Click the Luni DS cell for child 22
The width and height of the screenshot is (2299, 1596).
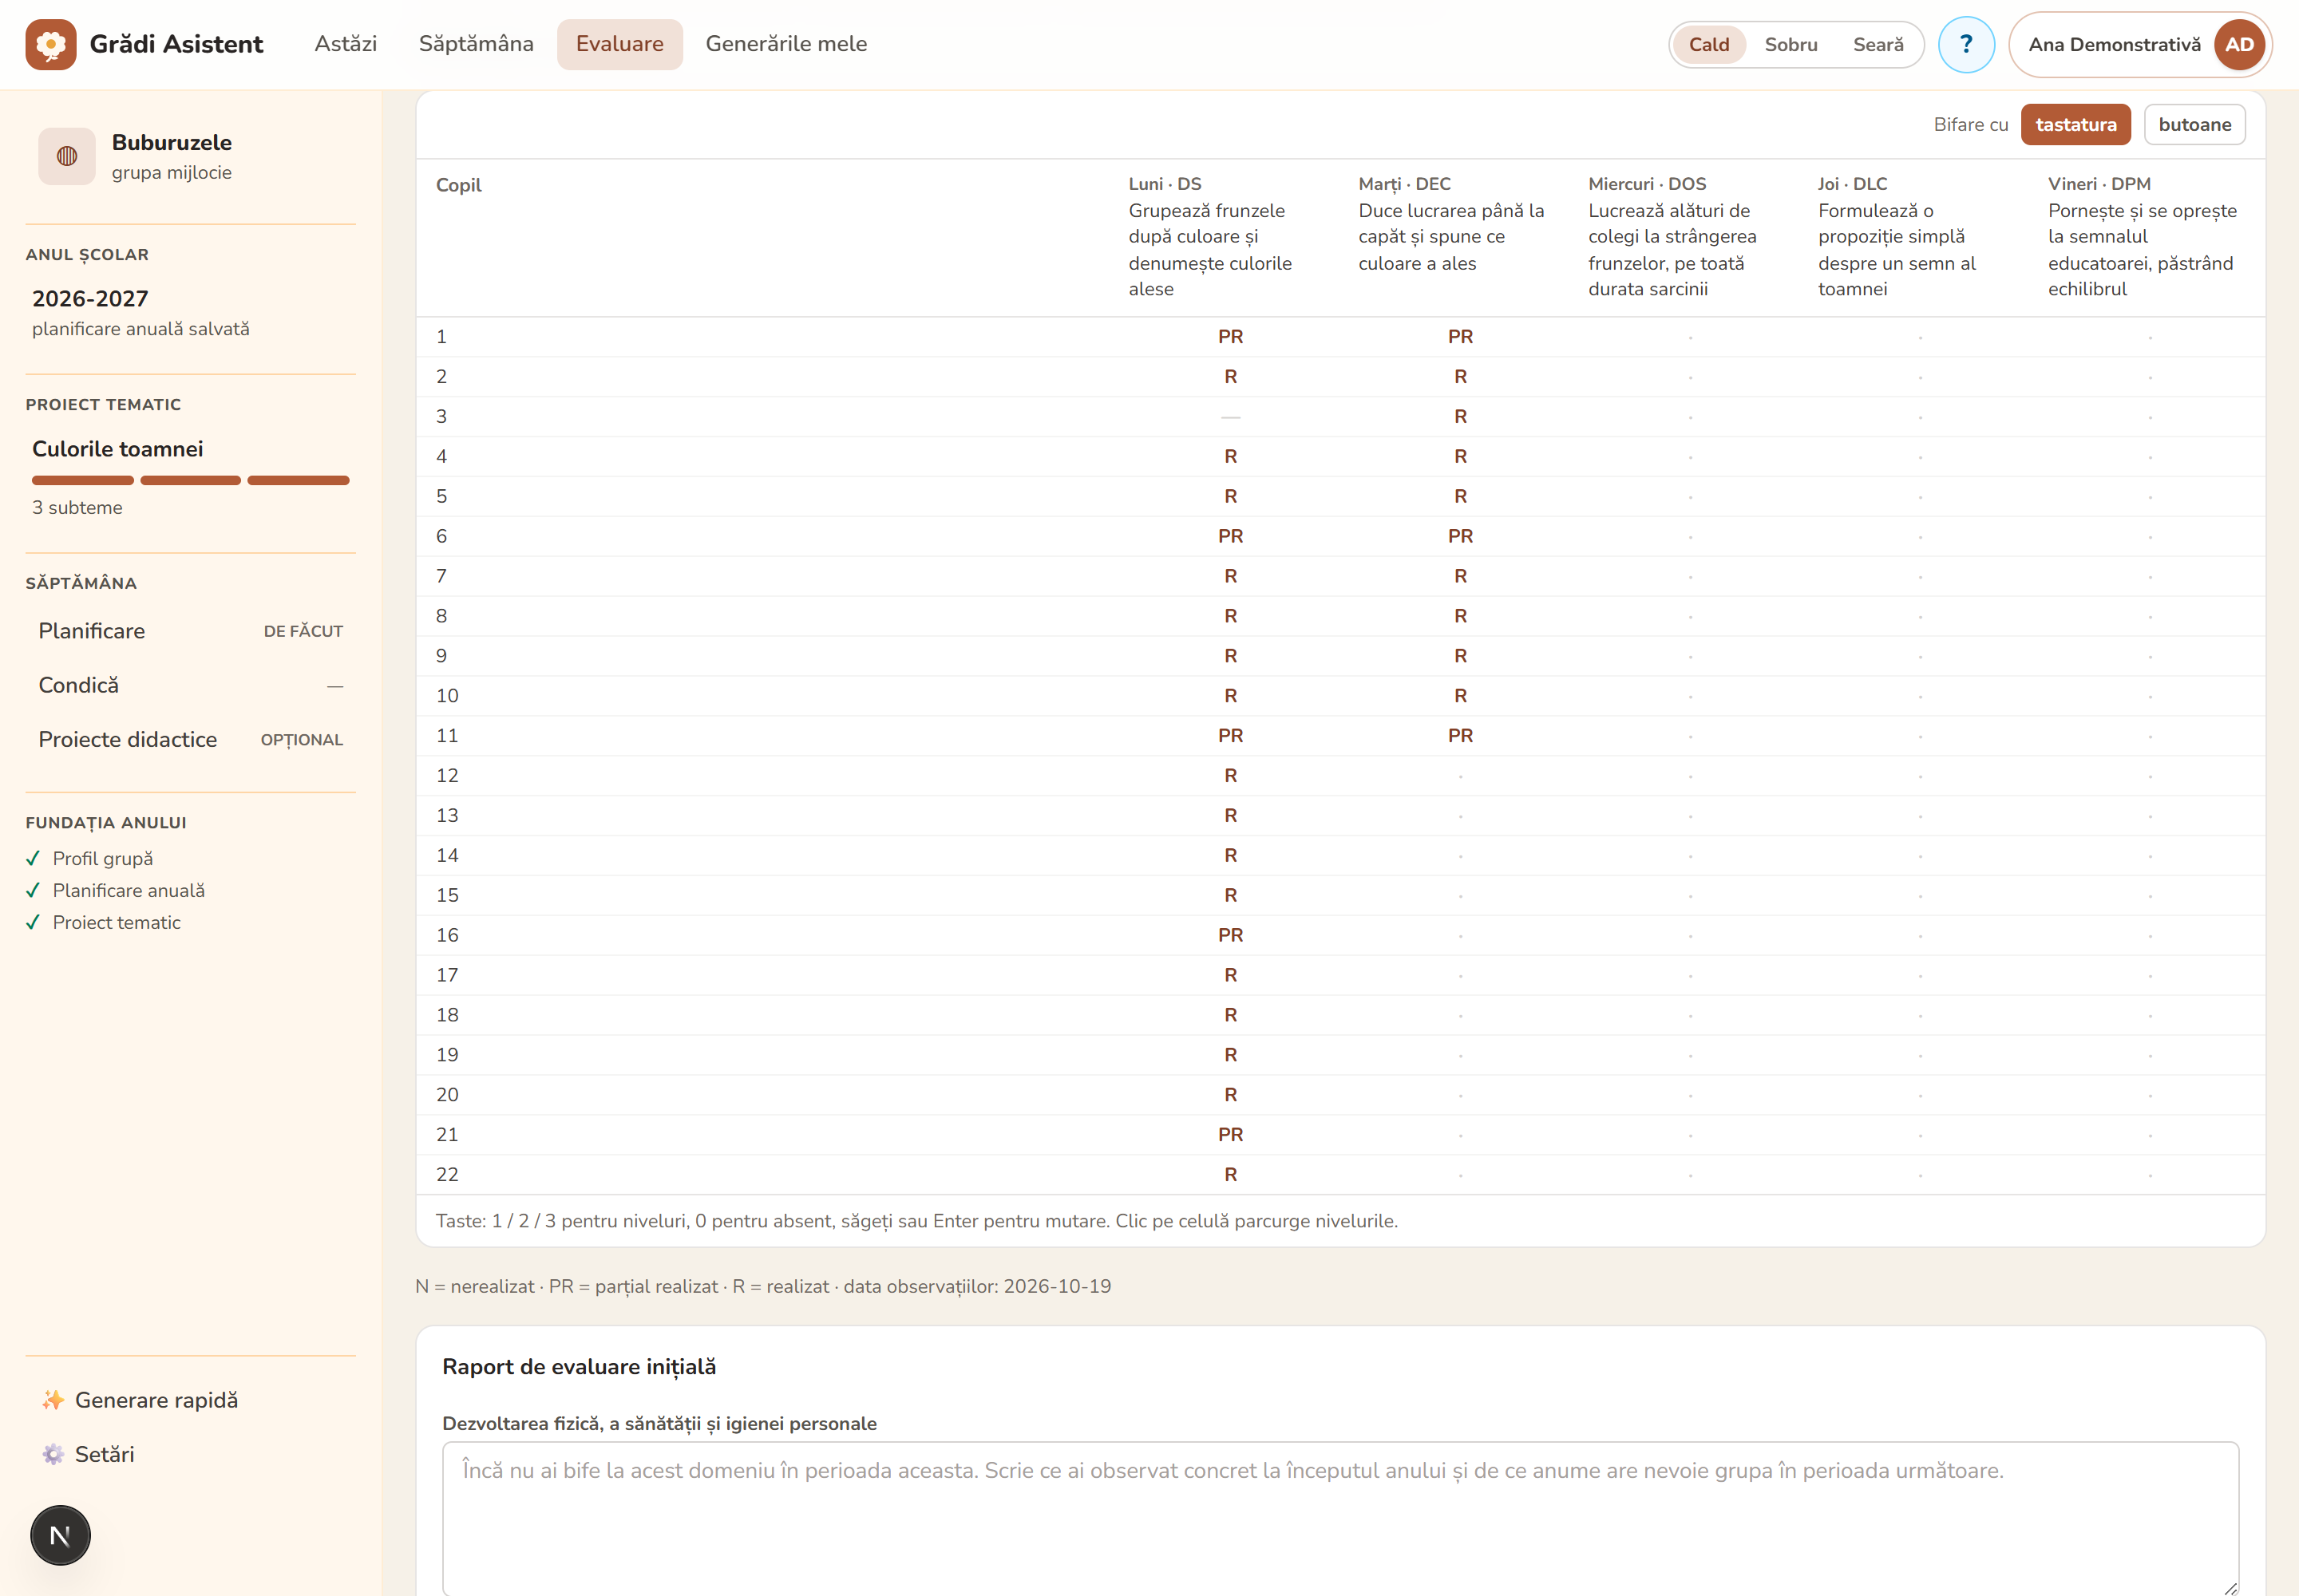click(1231, 1174)
